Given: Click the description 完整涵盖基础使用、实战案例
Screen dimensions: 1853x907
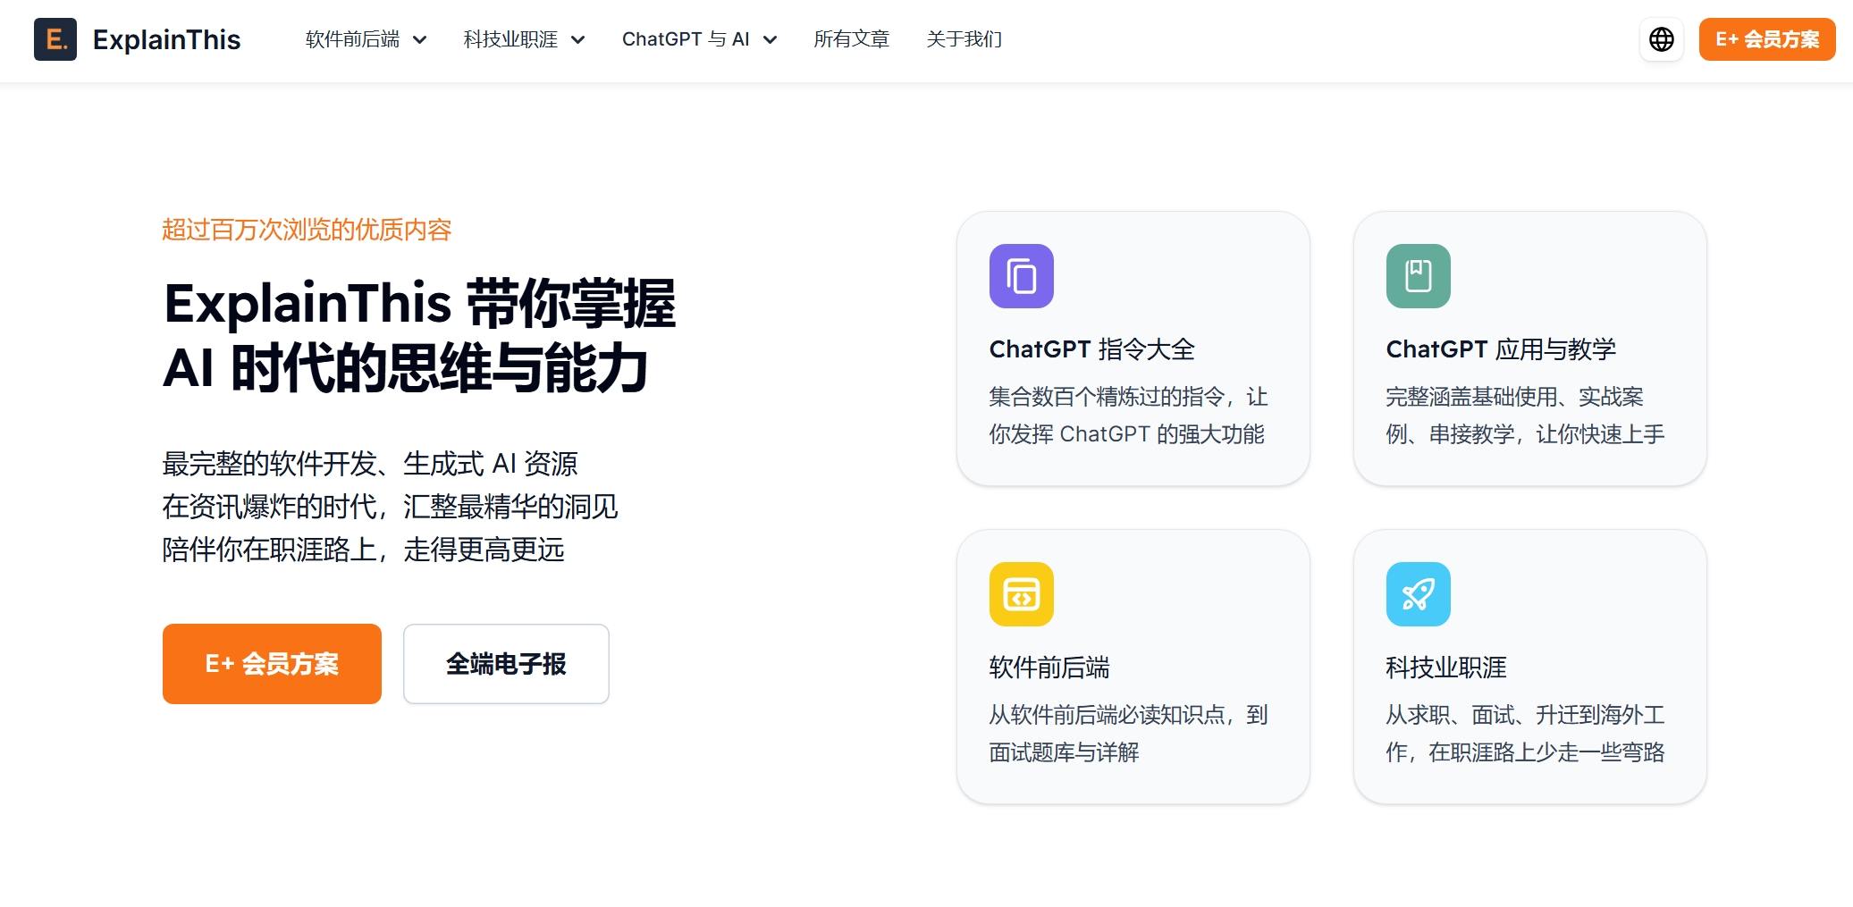Looking at the screenshot, I should [x=1525, y=416].
